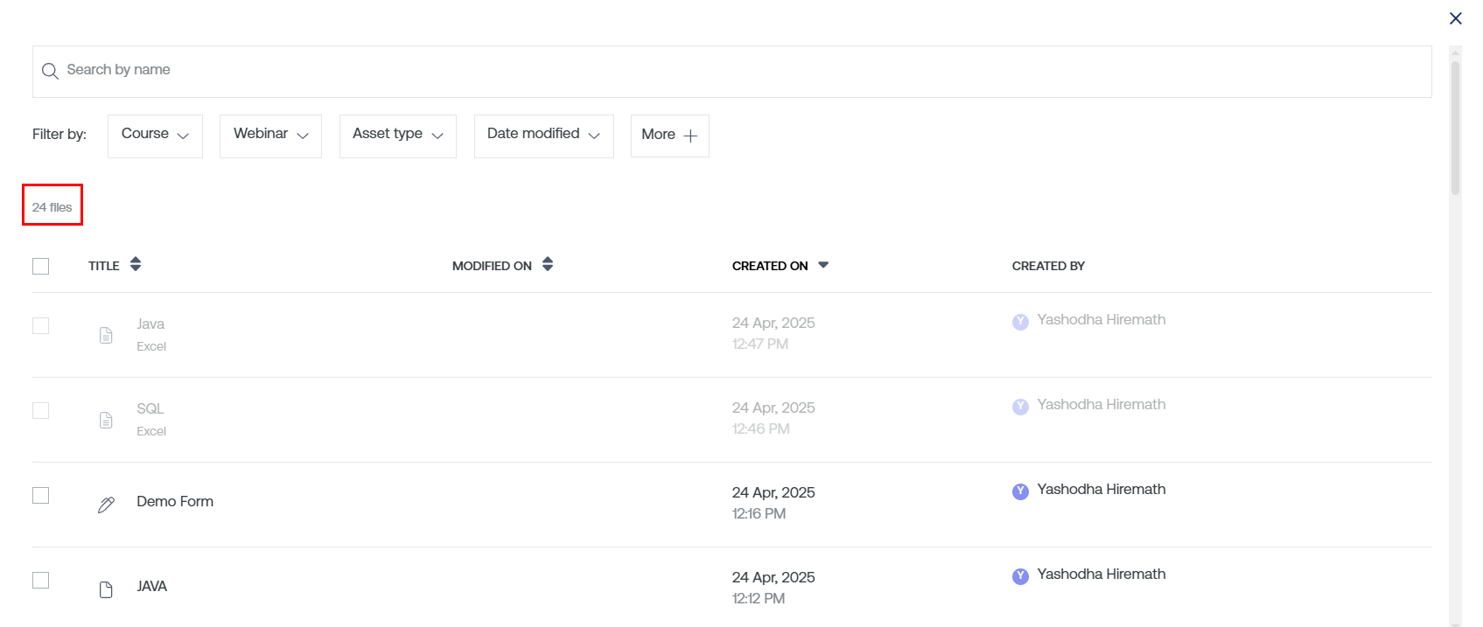The height and width of the screenshot is (627, 1483).
Task: Click the Modified On sort arrows
Action: [548, 264]
